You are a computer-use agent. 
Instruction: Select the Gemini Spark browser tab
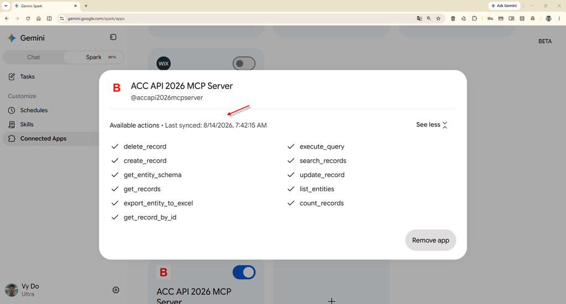[46, 6]
